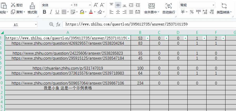Open the font name 宋体 dropdown
Screen dimensions: 236x111
pos(71,5)
